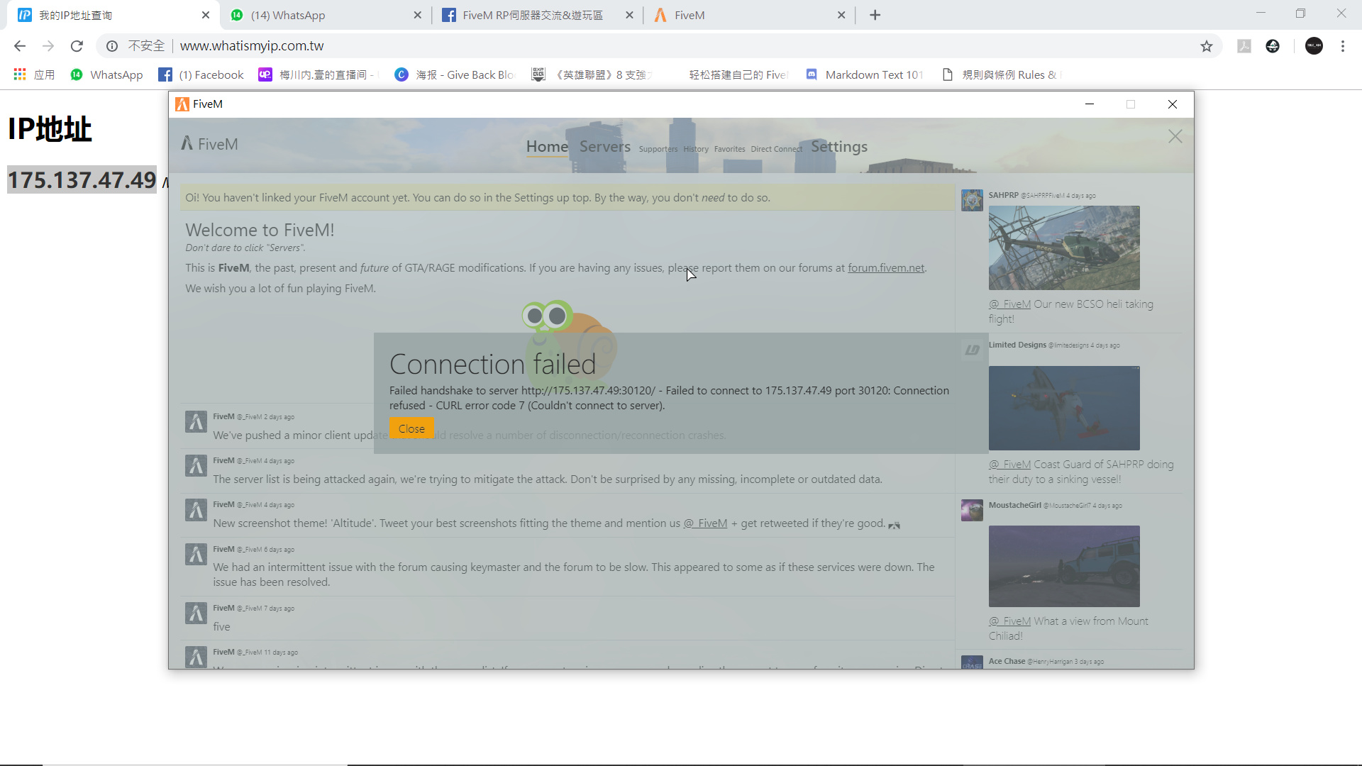
Task: Open the Servers tab in FiveM
Action: (x=604, y=146)
